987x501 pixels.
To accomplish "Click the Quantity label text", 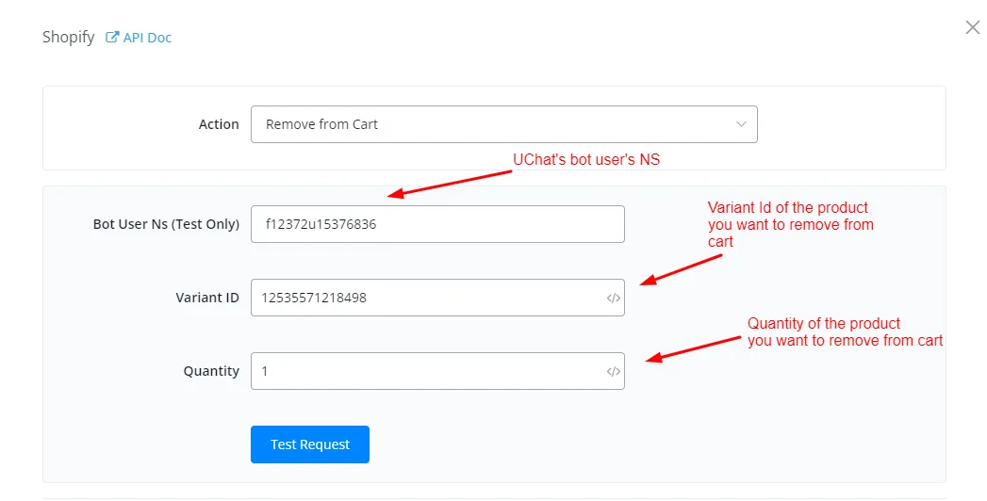I will tap(211, 371).
